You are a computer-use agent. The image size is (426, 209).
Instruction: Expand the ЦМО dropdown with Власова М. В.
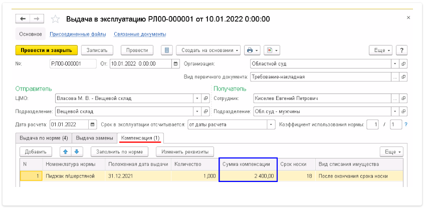click(196, 98)
